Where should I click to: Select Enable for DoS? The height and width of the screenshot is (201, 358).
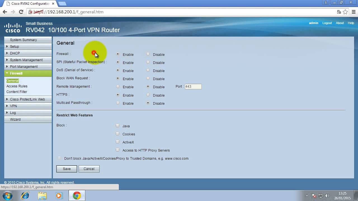pyautogui.click(x=118, y=70)
